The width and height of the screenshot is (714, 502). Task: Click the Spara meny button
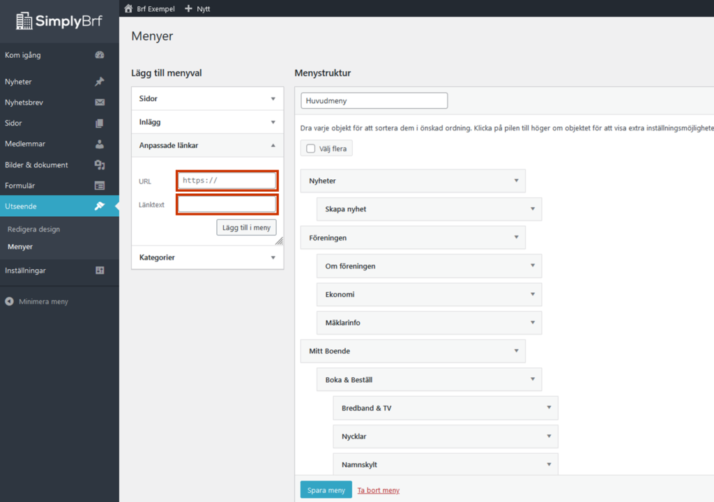(326, 490)
